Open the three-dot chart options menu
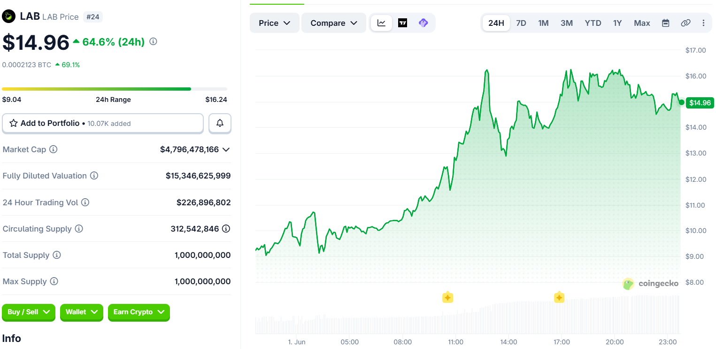Image resolution: width=716 pixels, height=349 pixels. click(x=703, y=23)
